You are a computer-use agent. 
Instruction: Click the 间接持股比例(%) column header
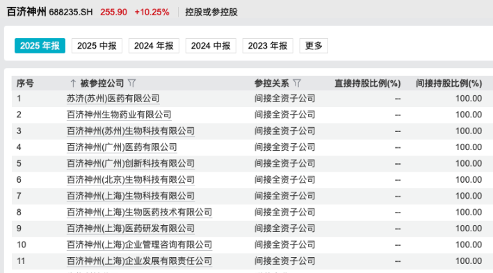448,83
